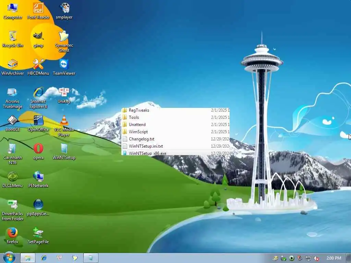Open HBCDMenu shortcut
351x263 pixels.
(x=38, y=67)
